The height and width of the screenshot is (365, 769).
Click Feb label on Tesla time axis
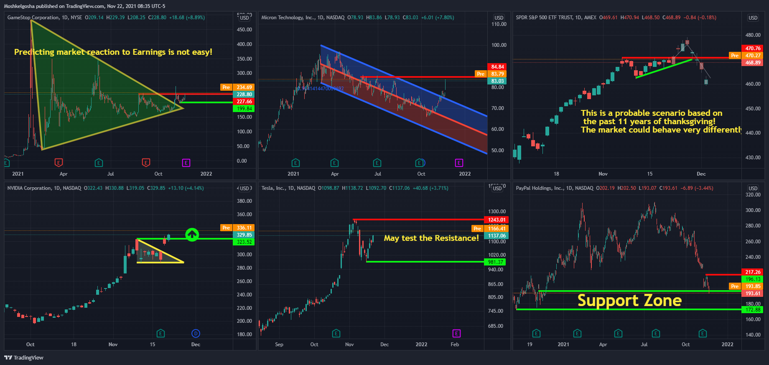(x=455, y=345)
